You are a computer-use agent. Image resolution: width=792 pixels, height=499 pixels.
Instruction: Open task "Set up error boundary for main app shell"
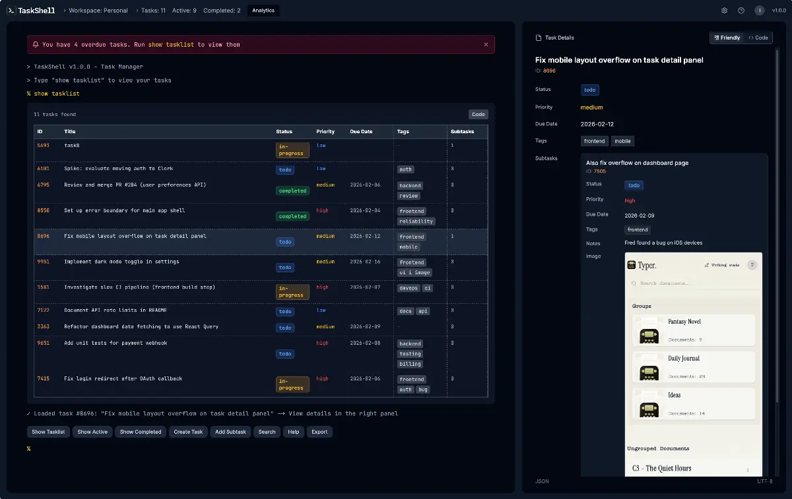124,211
